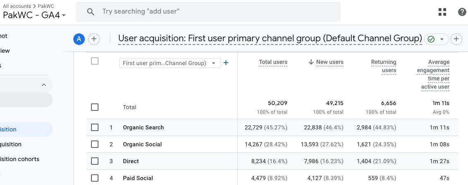Screen dimensions: 468x185
Task: Click the 'A' all users segment badge
Action: [x=79, y=39]
